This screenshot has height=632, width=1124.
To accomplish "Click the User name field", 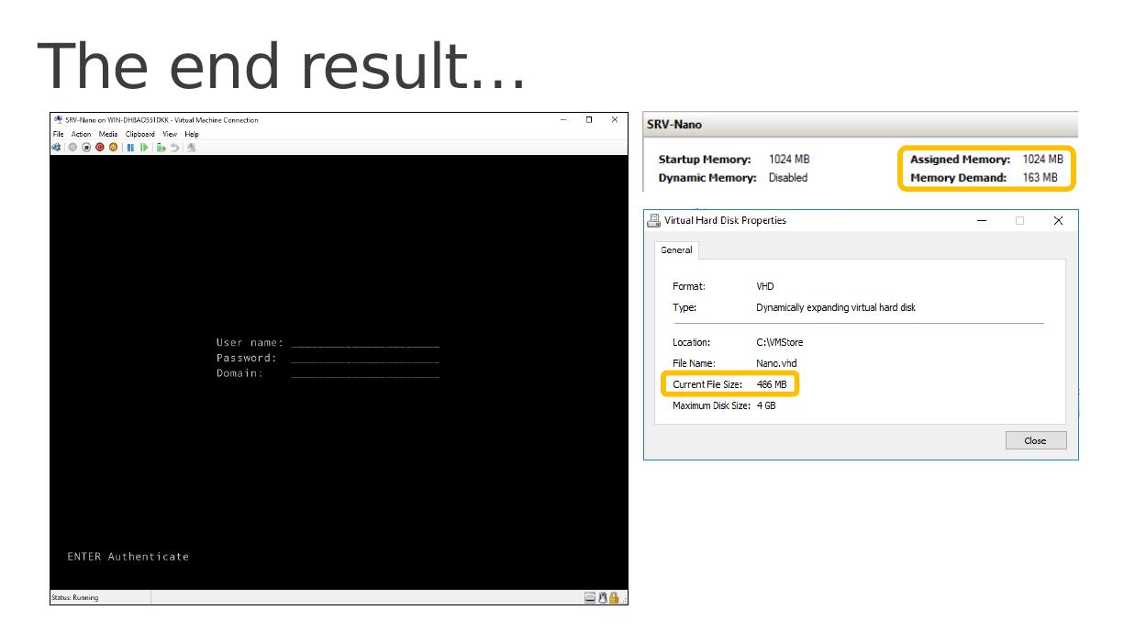I will [x=365, y=343].
